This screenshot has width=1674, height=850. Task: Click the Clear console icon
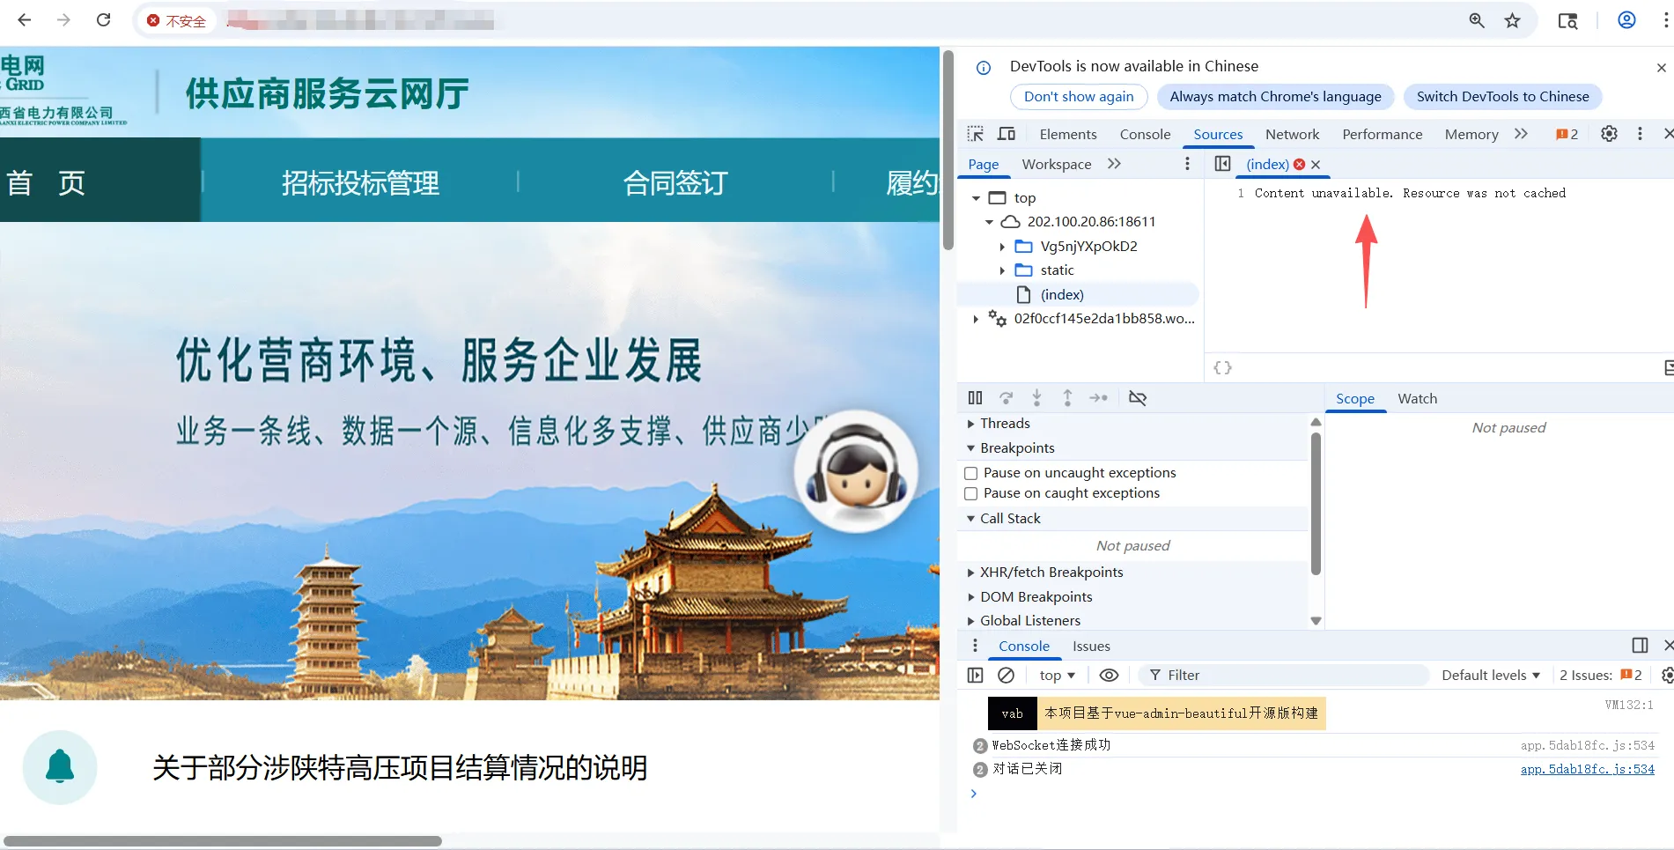click(1007, 675)
